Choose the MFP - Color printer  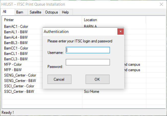coord(13,64)
